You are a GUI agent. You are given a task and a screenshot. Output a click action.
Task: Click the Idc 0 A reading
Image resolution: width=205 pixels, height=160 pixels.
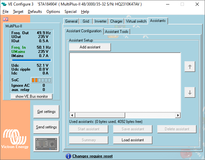point(30,73)
